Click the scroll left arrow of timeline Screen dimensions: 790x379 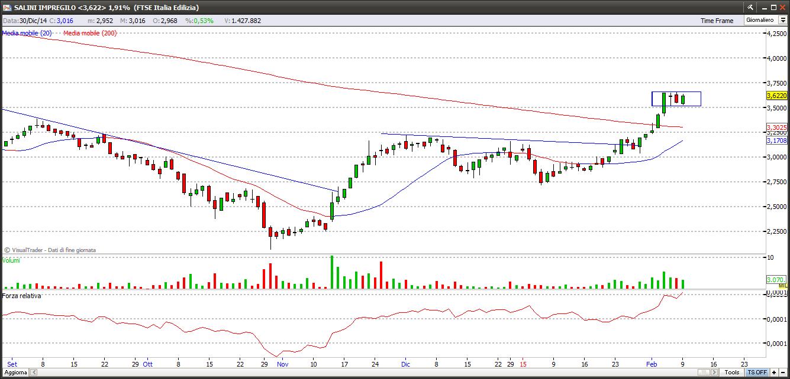(33, 373)
